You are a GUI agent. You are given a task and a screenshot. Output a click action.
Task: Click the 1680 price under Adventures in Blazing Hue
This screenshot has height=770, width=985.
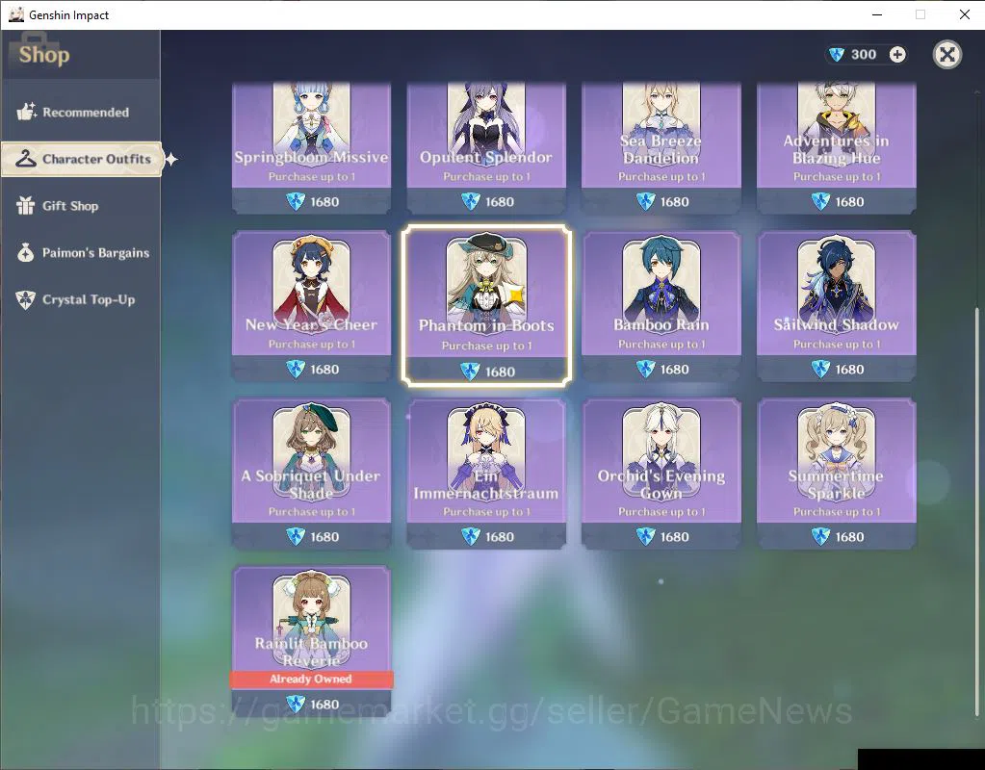pos(849,201)
